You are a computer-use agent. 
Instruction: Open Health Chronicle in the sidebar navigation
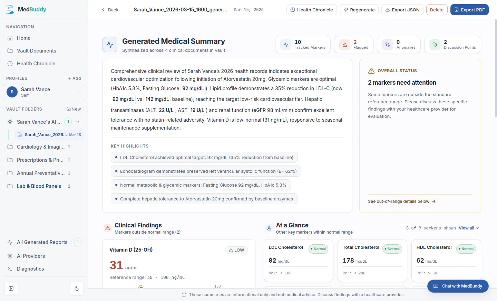[x=44, y=64]
